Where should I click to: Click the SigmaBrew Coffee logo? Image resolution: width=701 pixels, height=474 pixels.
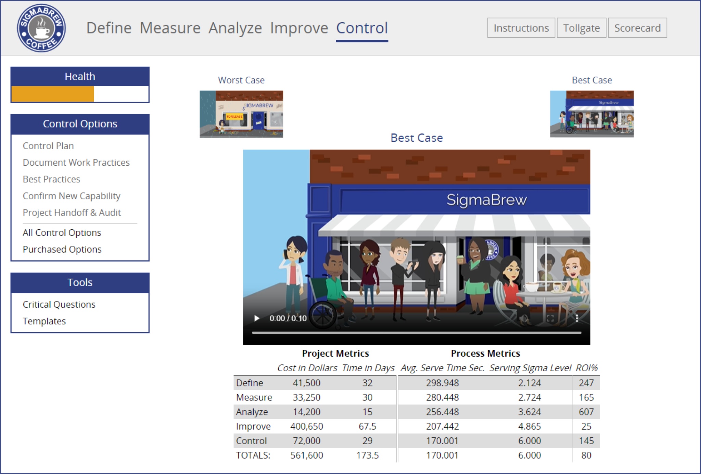(41, 28)
